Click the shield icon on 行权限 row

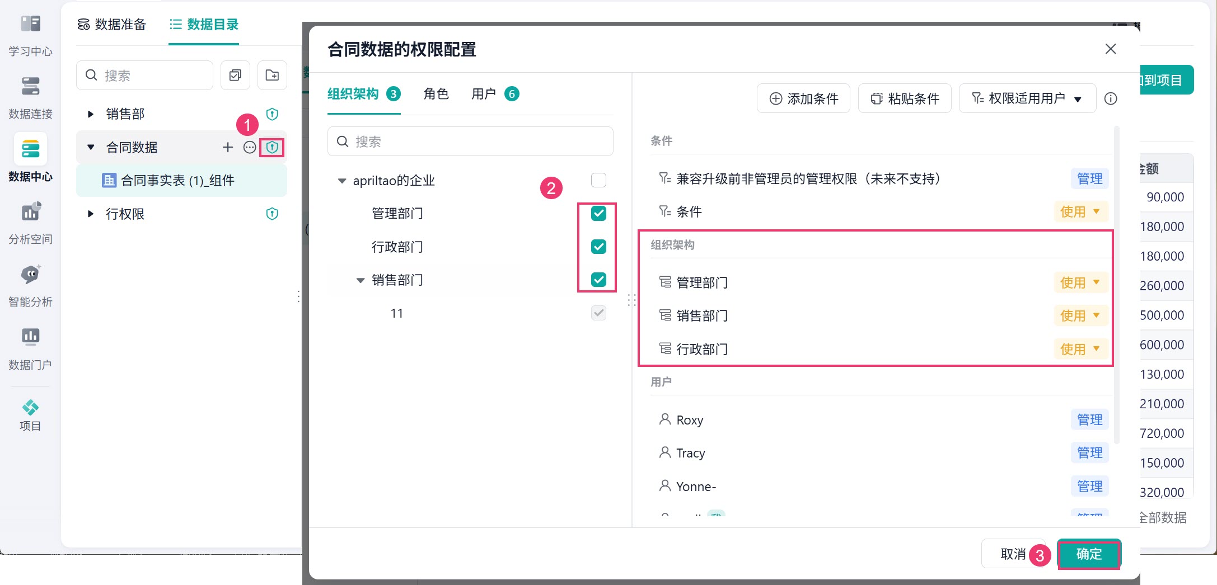click(272, 214)
